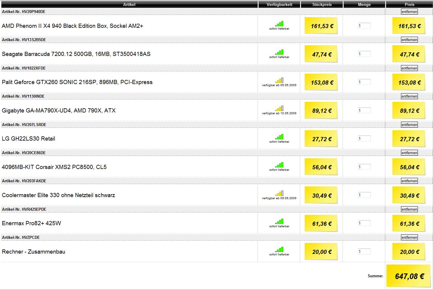This screenshot has width=433, height=290.
Task: Focus quantity field for Coolermaster Elite 330
Action: pos(364,195)
